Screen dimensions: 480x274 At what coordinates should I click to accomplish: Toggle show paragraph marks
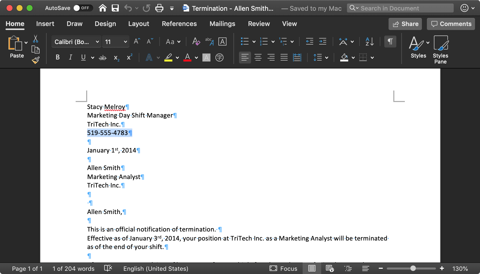pyautogui.click(x=390, y=41)
